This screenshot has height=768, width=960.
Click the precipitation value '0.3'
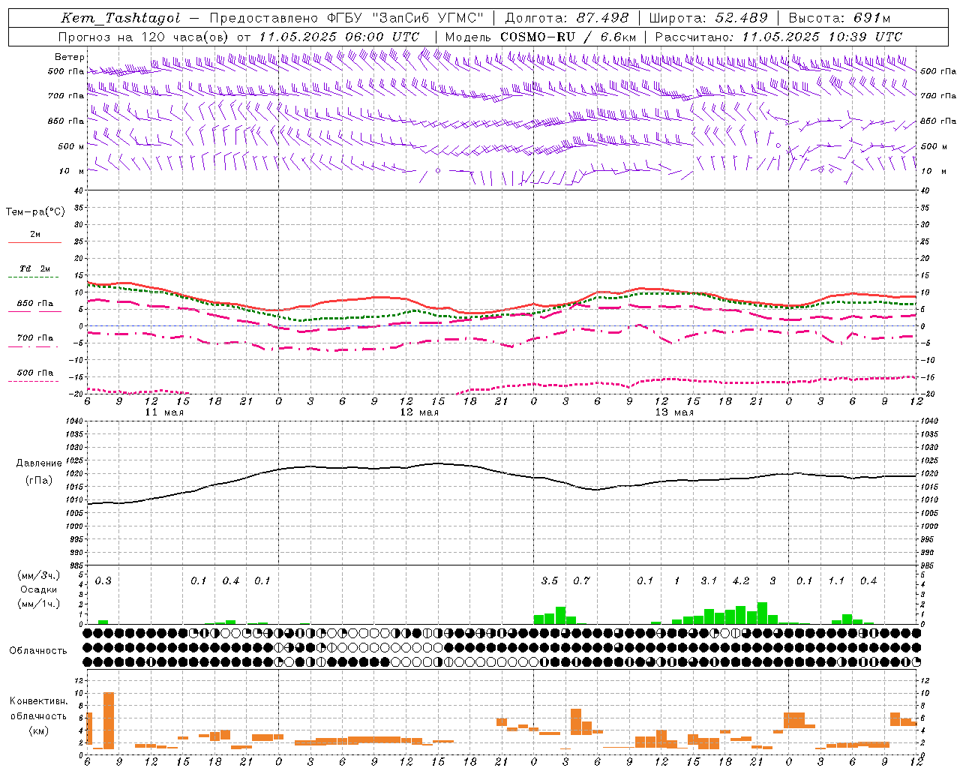point(103,581)
